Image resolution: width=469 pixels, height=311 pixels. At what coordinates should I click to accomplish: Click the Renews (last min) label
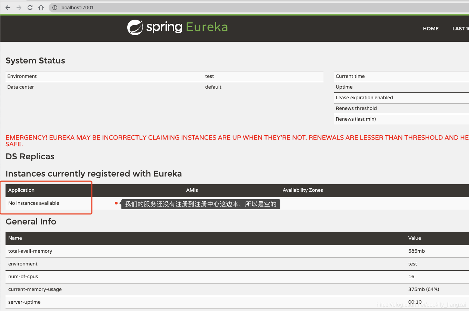click(356, 119)
